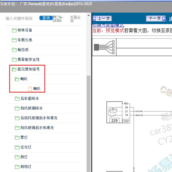Viewport: 172px width, 172px height.
Task: Collapse the 能见度和信号 category
Action: coord(28,69)
